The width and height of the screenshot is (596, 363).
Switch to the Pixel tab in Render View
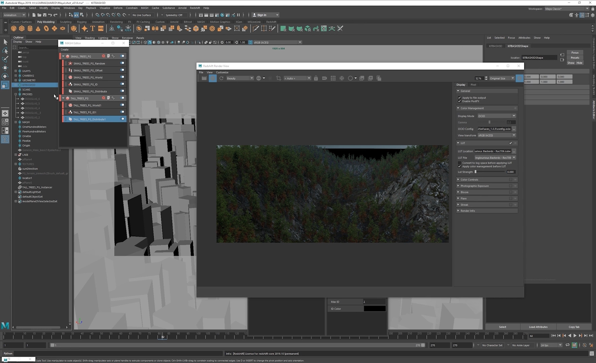(473, 85)
